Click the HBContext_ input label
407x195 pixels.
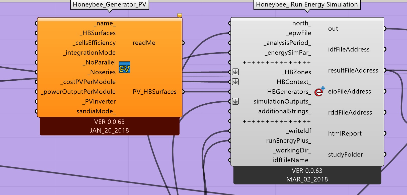294,82
